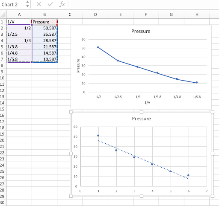The width and height of the screenshot is (219, 206).
Task: Select column A header
Action: click(x=19, y=15)
